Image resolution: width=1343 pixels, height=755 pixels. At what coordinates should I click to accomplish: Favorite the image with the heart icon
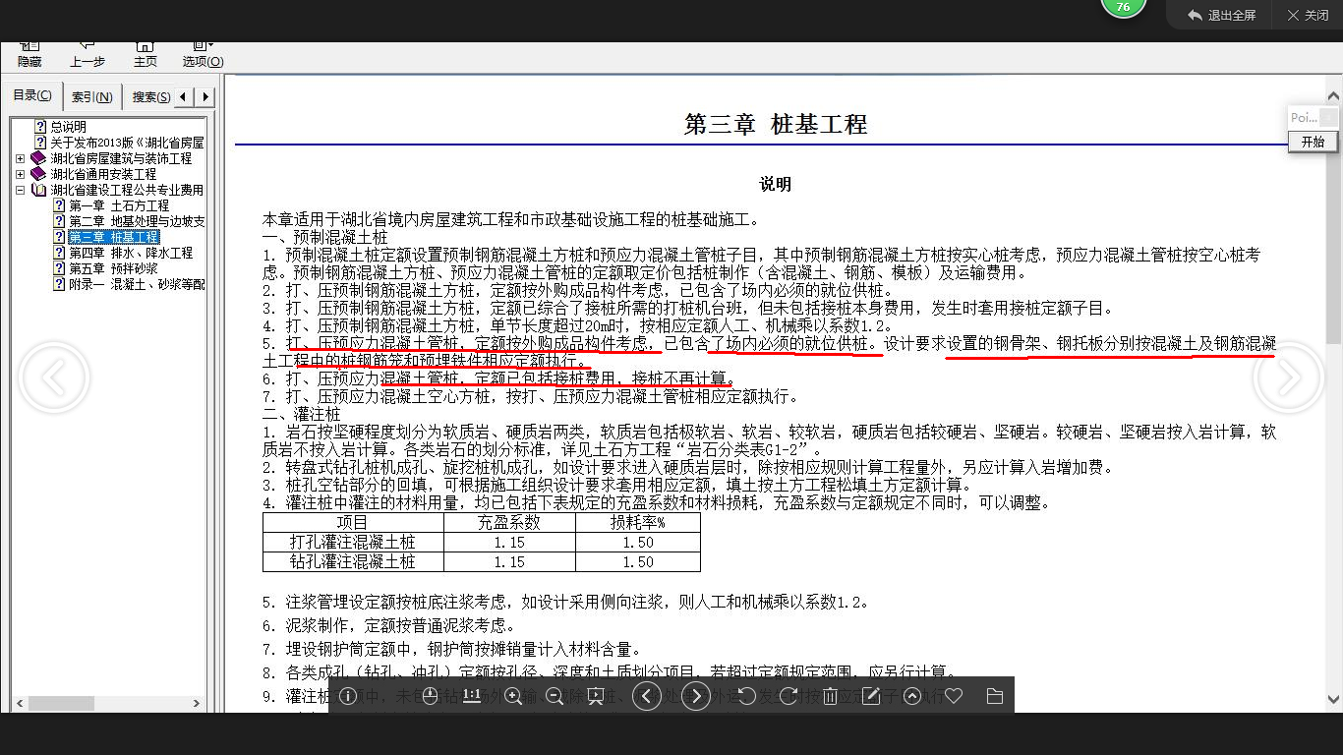(954, 696)
